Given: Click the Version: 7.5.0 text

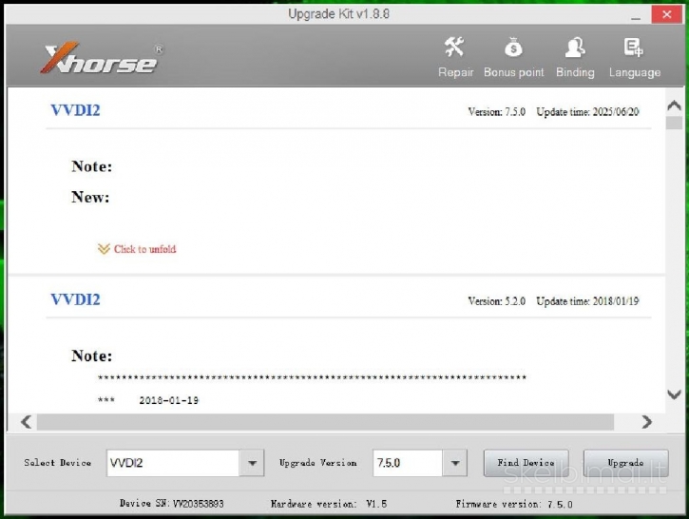Looking at the screenshot, I should 496,112.
